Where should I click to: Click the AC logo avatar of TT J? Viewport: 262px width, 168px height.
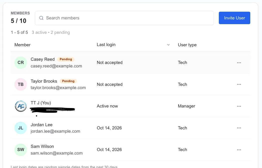coord(21,106)
